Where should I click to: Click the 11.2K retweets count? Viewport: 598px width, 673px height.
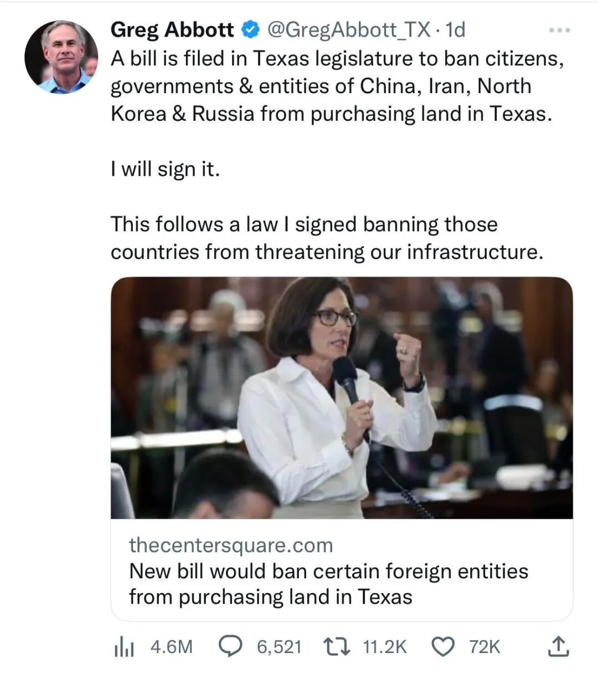(385, 647)
